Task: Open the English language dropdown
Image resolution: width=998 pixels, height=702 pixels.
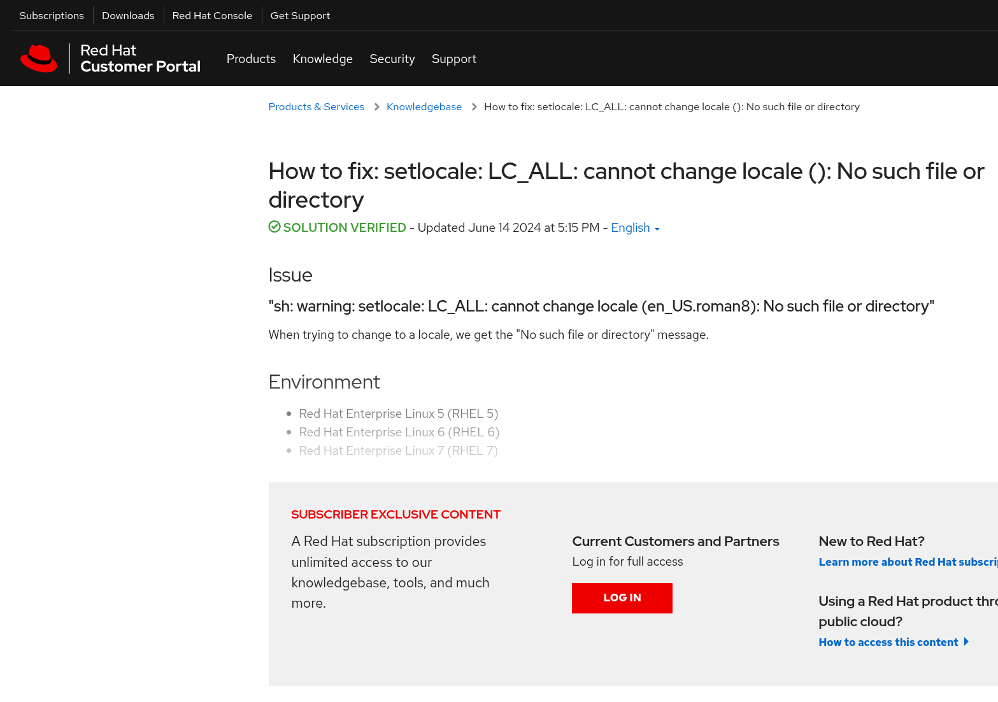Action: [x=635, y=228]
